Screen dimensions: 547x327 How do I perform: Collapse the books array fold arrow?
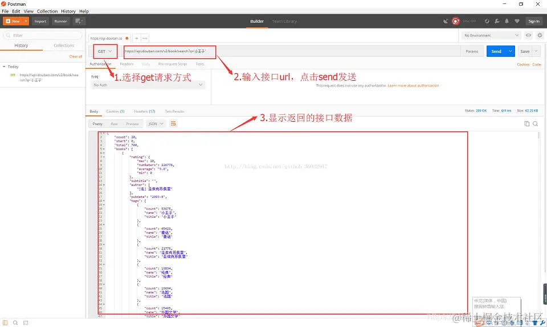pyautogui.click(x=104, y=149)
